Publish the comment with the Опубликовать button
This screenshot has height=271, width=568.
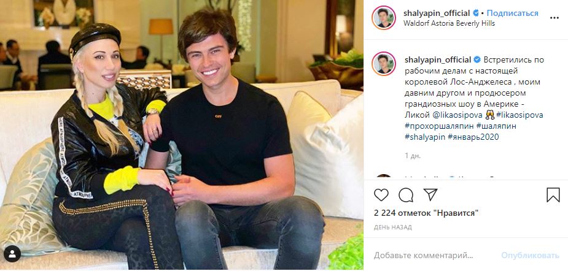[531, 256]
